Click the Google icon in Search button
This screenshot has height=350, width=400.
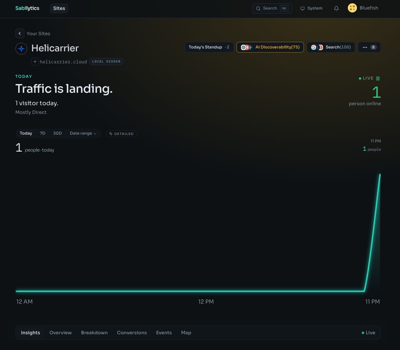pos(313,47)
